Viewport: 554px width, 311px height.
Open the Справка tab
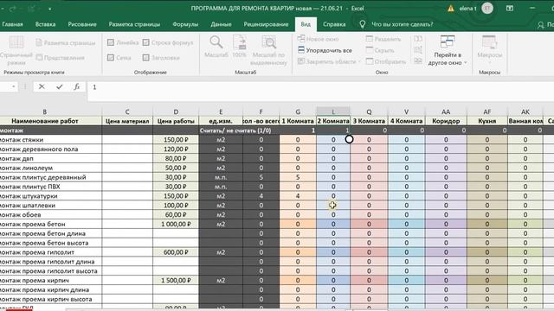334,24
